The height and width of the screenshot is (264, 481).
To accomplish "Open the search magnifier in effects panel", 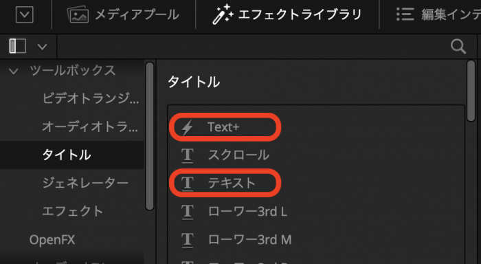I will (458, 46).
